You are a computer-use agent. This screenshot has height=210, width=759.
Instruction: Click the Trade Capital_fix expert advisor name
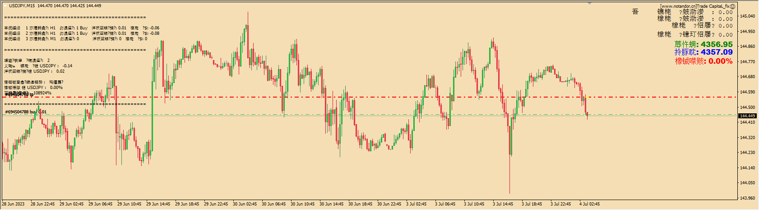713,6
